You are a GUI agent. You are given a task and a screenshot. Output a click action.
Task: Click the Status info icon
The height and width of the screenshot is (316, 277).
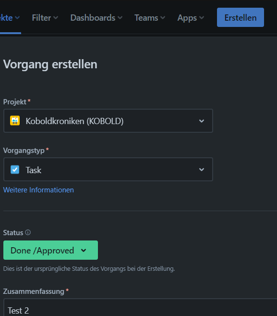[28, 232]
